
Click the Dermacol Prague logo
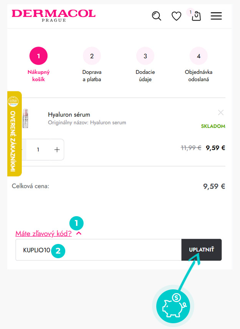pyautogui.click(x=54, y=15)
